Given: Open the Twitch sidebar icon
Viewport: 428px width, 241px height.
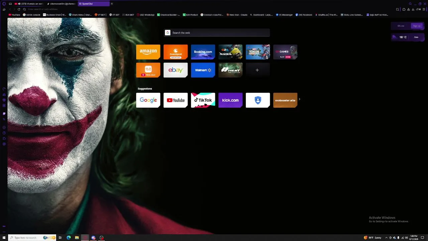Looking at the screenshot, I should pos(4,113).
